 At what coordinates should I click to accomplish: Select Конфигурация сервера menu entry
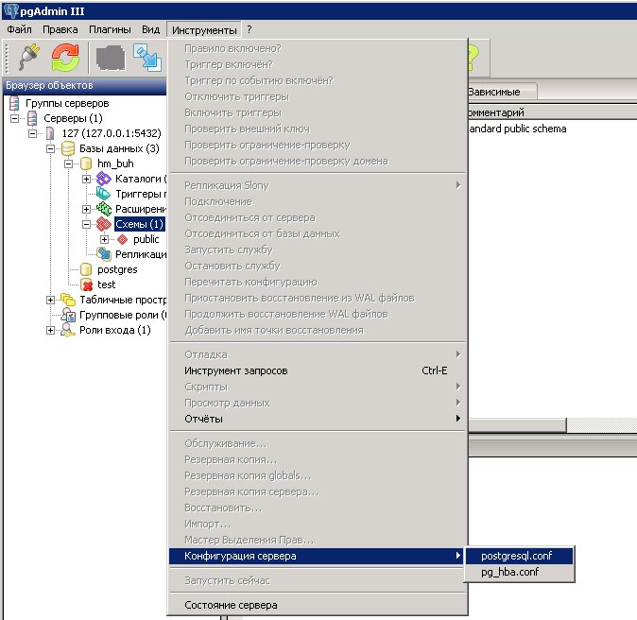(317, 557)
